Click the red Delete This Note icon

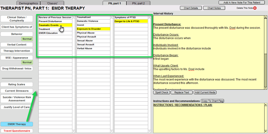(255, 8)
